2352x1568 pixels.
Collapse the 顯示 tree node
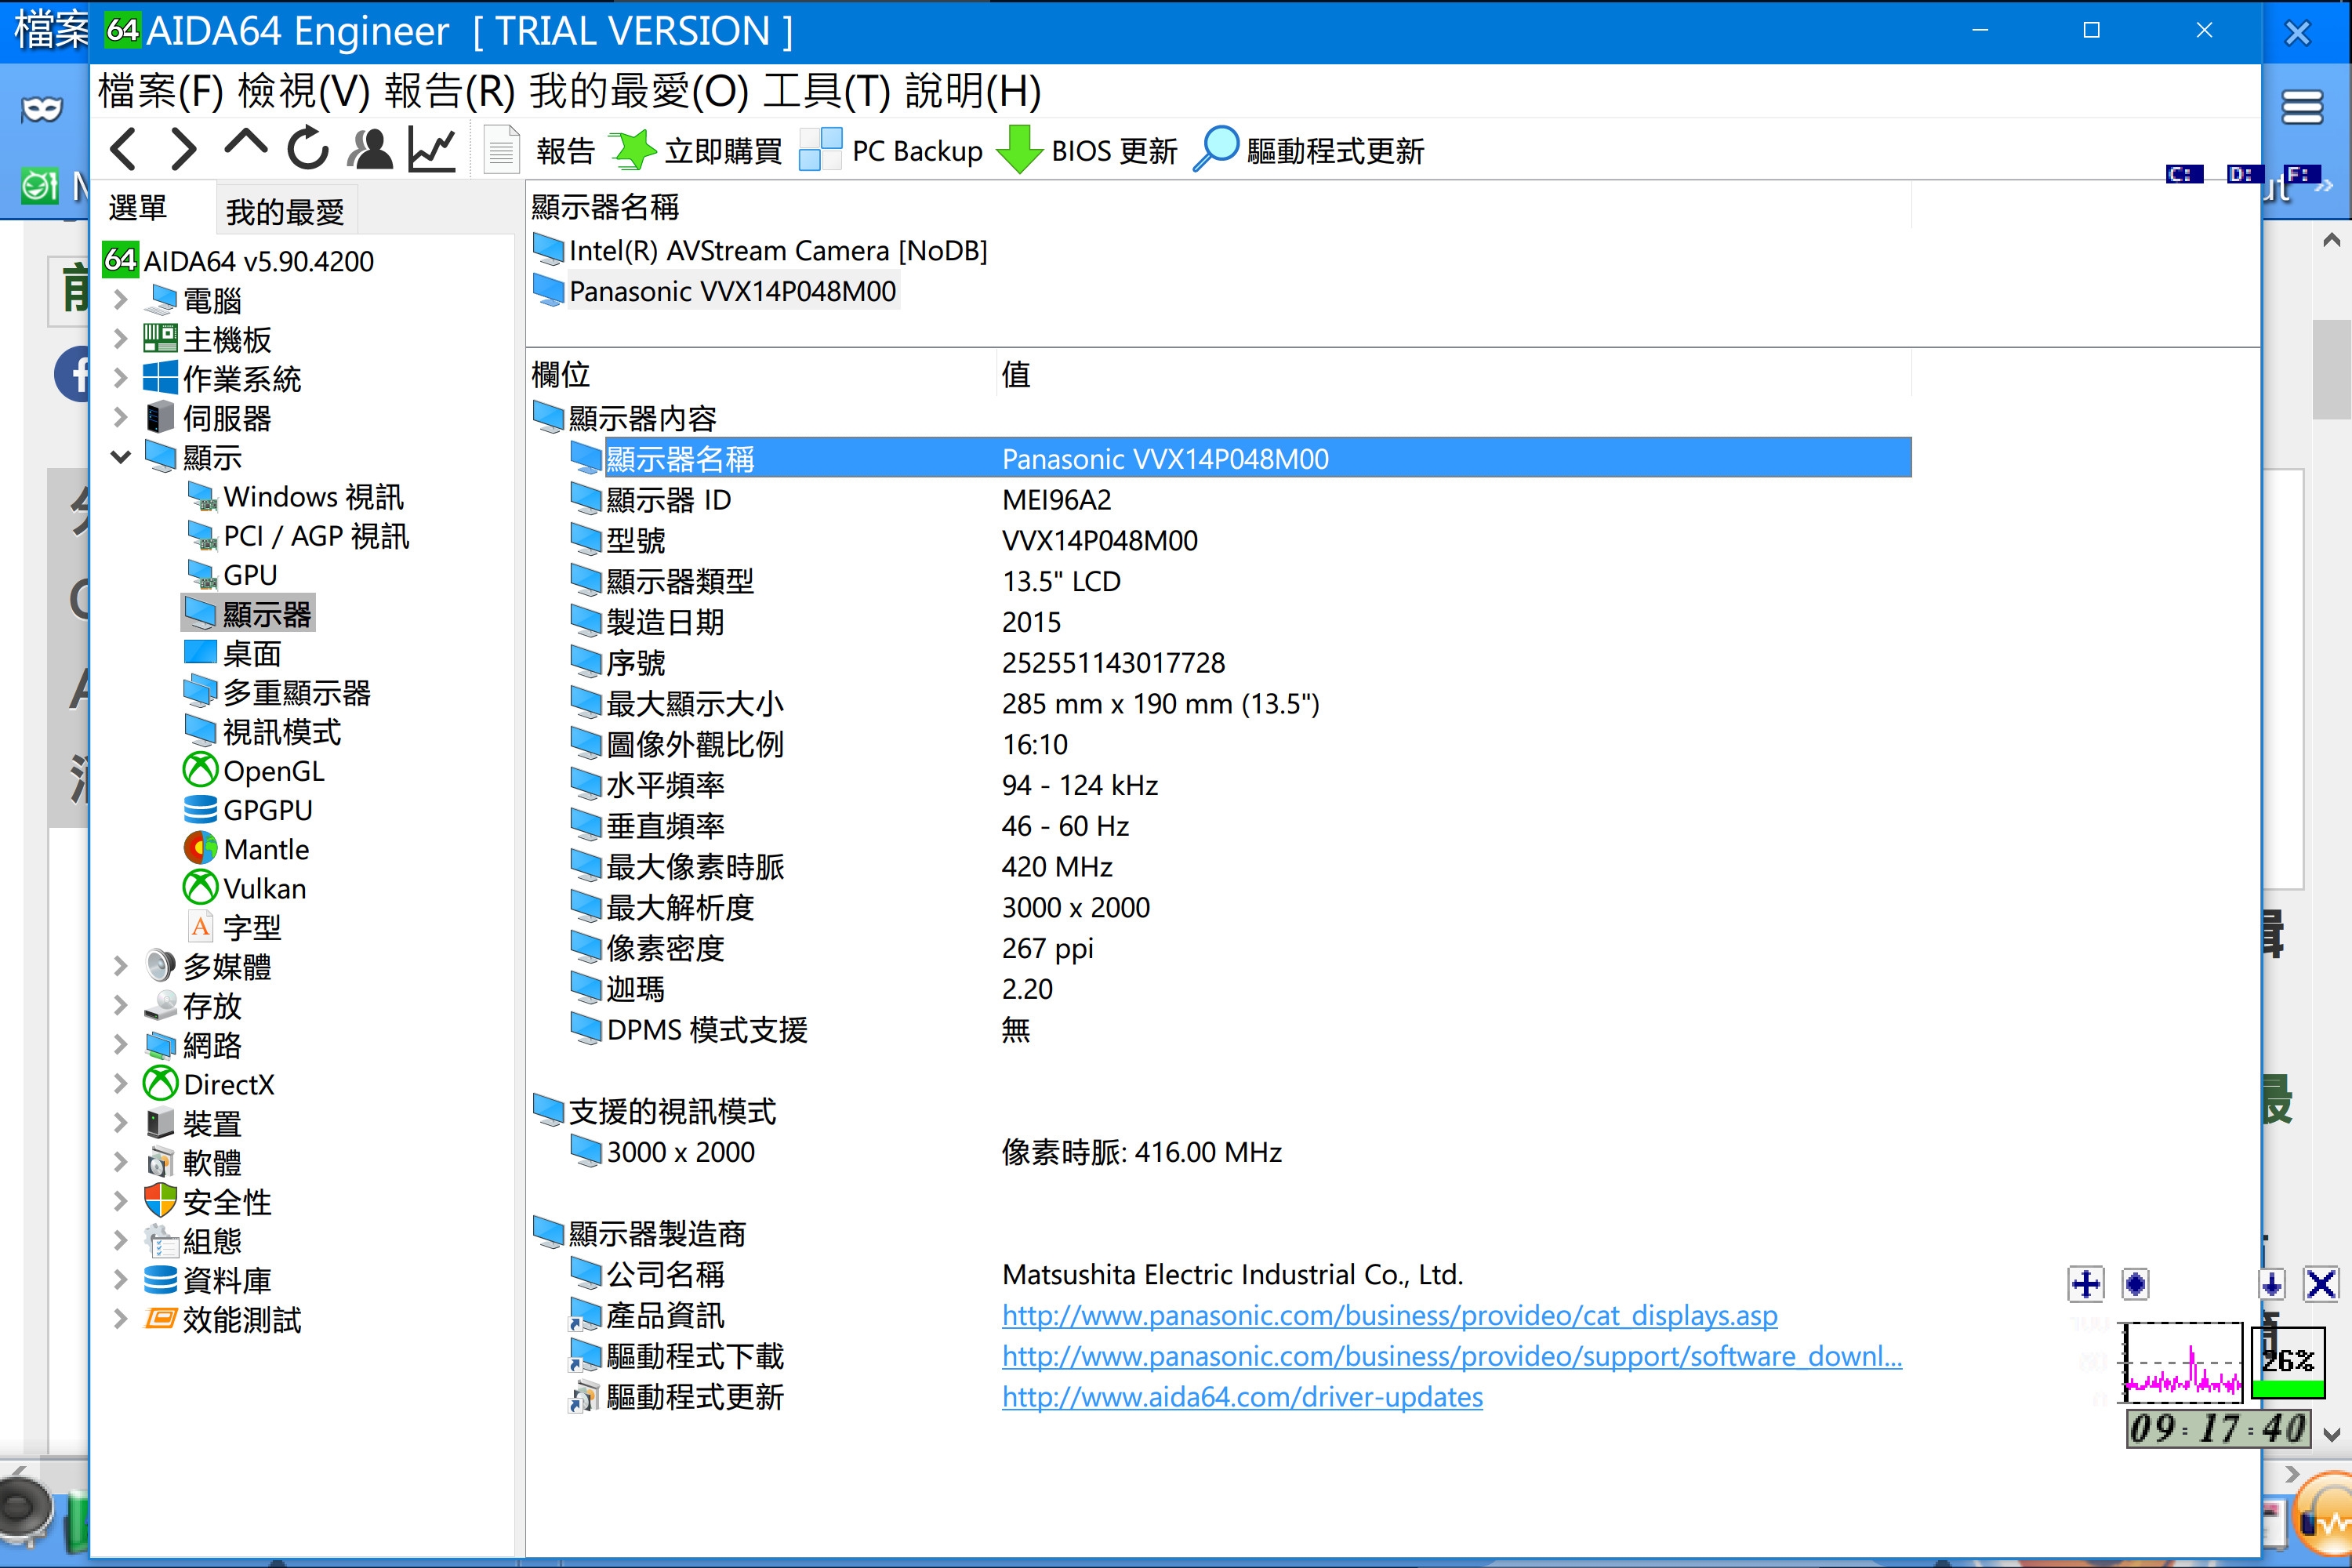pos(120,457)
